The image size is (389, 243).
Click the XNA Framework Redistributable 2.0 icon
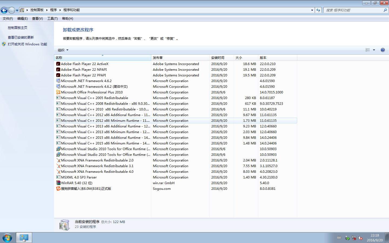58,160
